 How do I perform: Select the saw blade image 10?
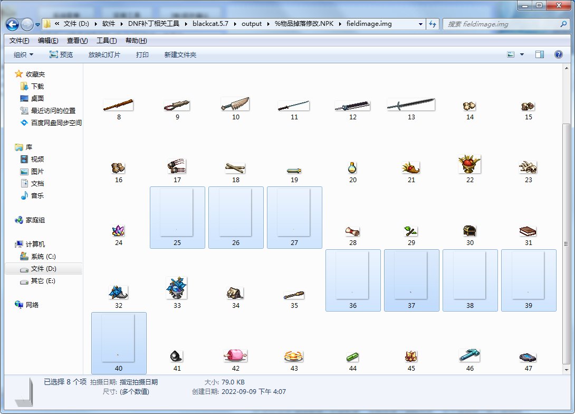coord(235,104)
